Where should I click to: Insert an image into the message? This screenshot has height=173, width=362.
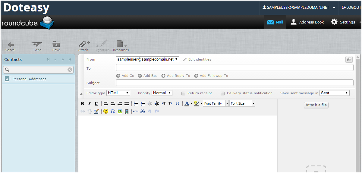[x=120, y=112]
